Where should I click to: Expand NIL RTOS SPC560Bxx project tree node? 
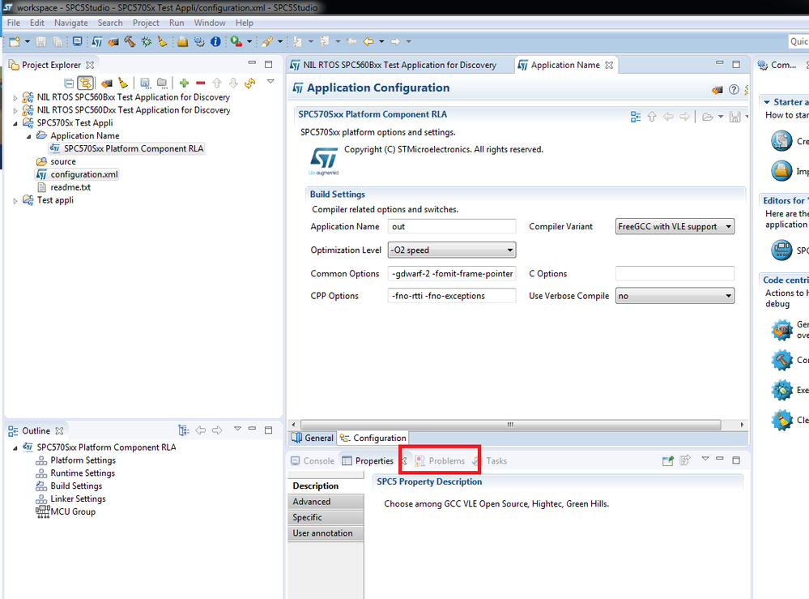15,97
